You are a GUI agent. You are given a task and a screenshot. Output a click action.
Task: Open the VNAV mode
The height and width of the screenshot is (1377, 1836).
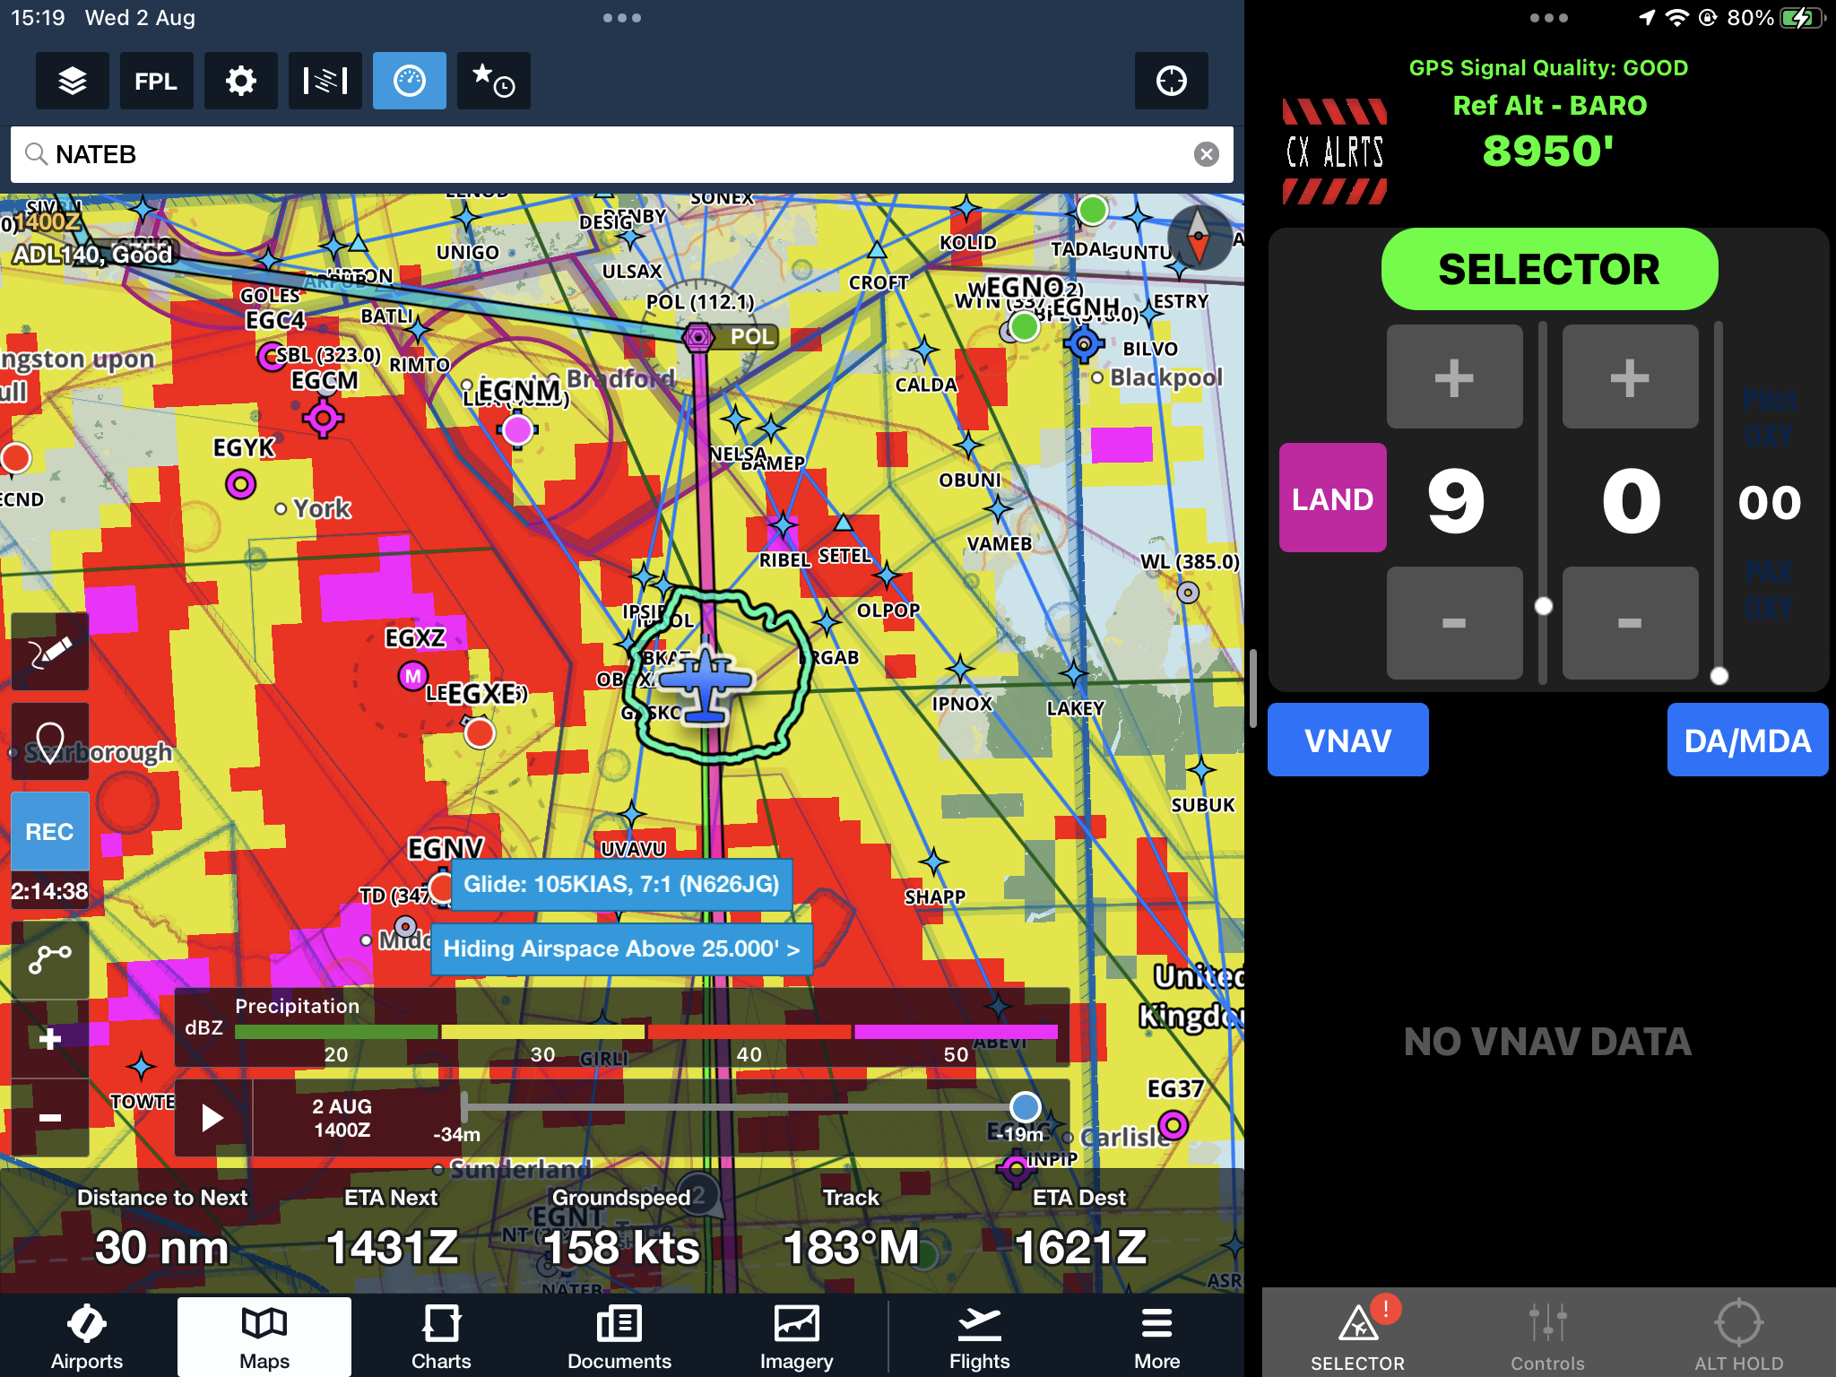pos(1347,740)
